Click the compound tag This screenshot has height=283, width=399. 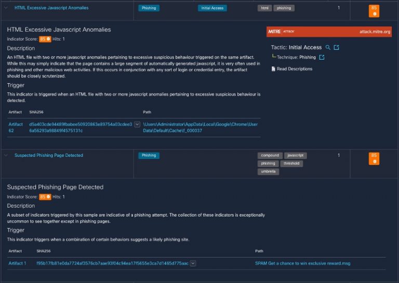[270, 155]
